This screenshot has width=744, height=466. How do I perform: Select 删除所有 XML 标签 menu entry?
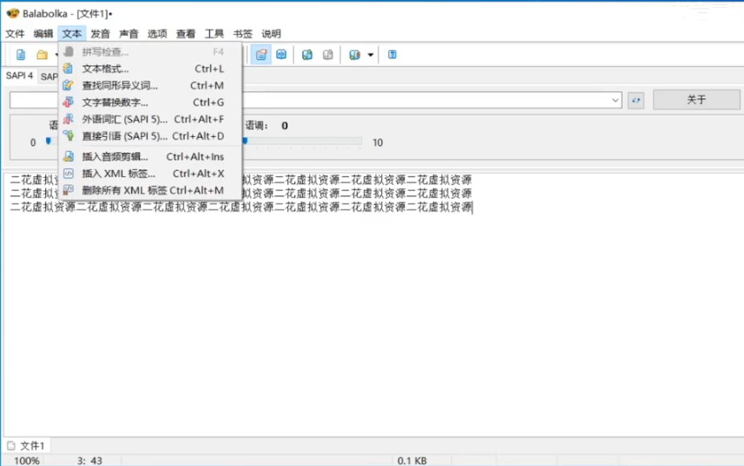coord(150,190)
